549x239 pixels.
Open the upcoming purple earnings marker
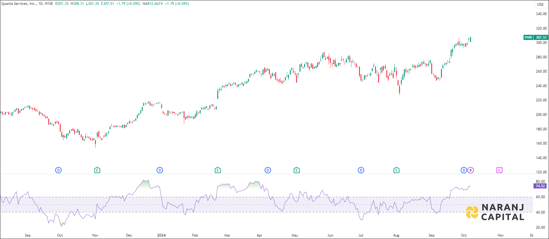[499, 170]
